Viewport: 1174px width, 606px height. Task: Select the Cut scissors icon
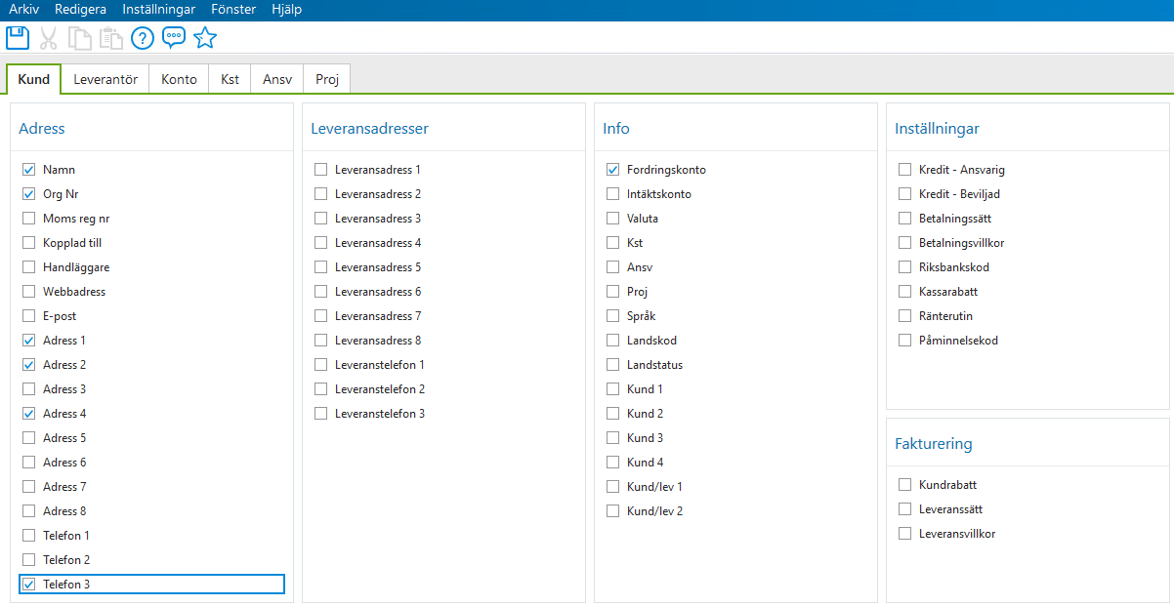click(48, 37)
